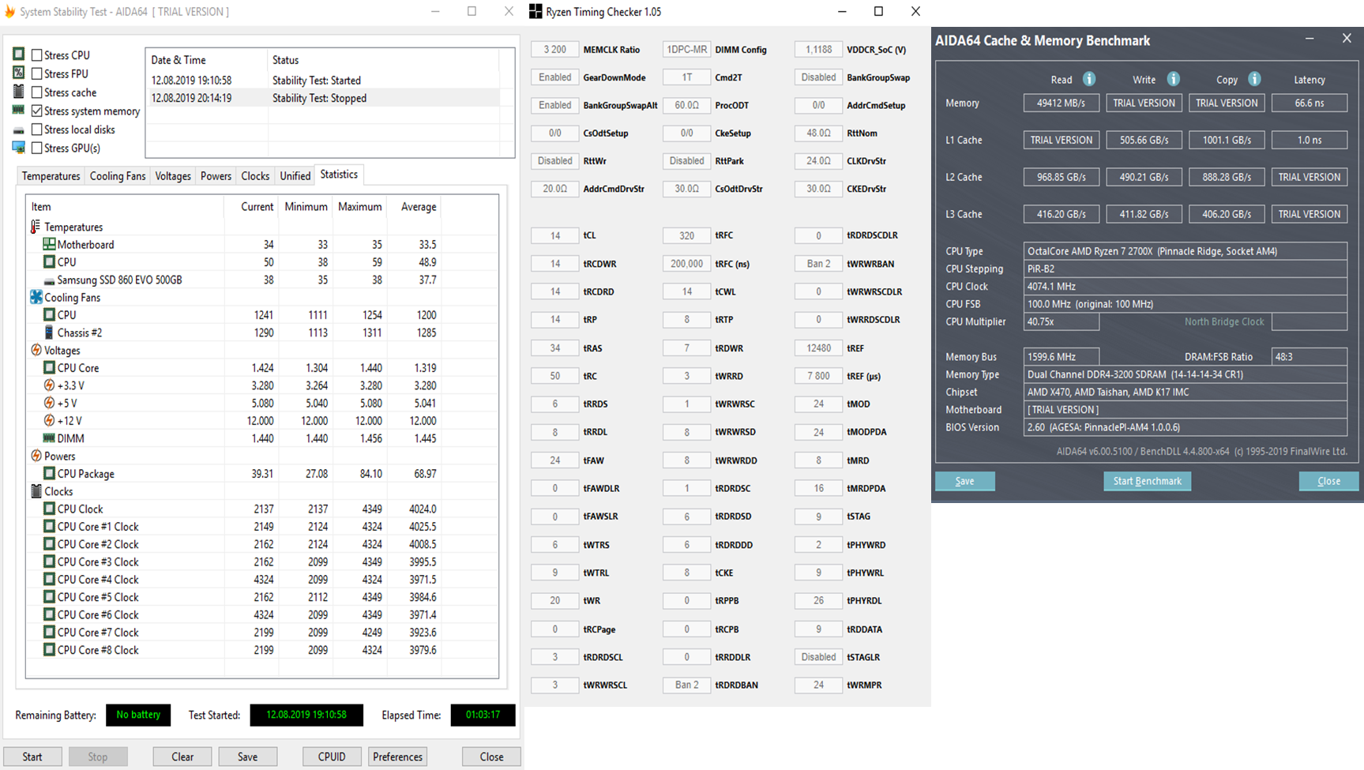The height and width of the screenshot is (770, 1364).
Task: Click Close in Cache & Memory Benchmark
Action: (1328, 481)
